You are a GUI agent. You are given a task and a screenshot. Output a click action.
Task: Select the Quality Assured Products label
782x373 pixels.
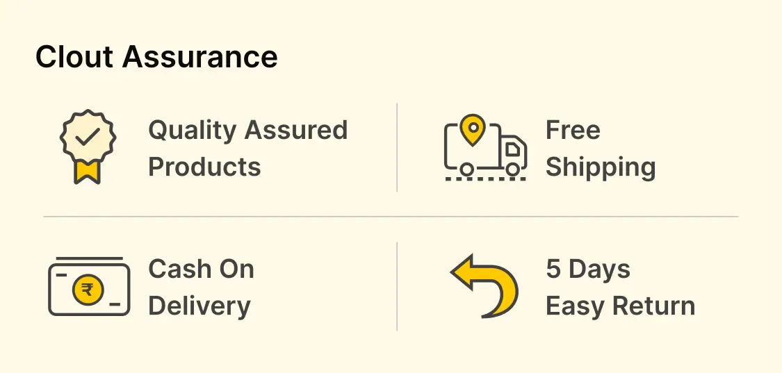click(247, 148)
